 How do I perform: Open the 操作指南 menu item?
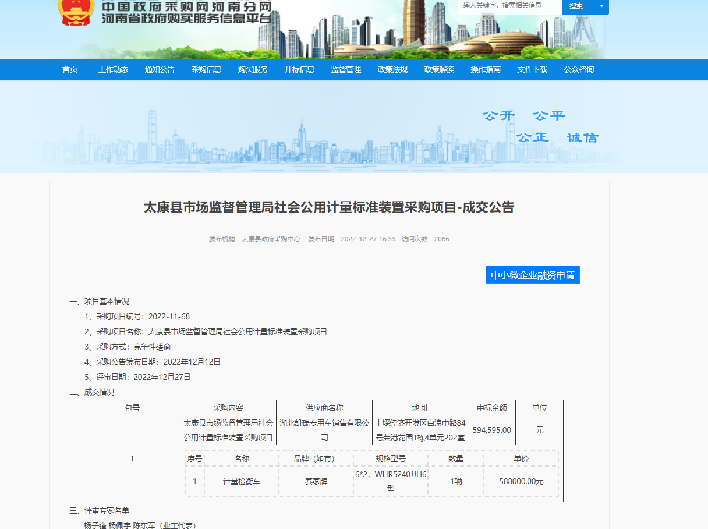(x=486, y=69)
